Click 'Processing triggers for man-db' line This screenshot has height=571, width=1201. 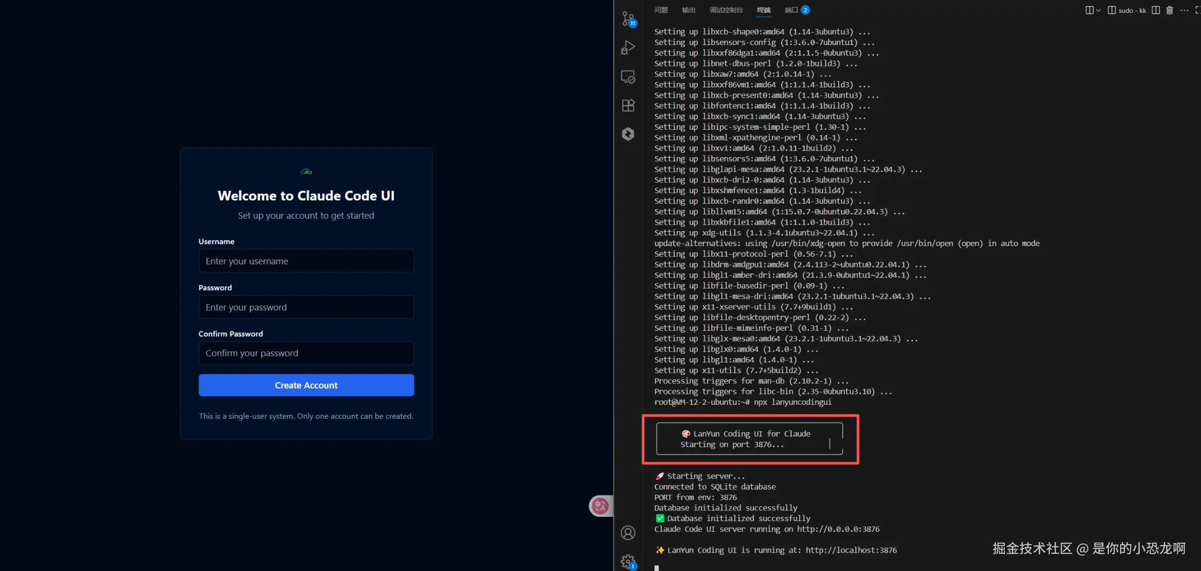tap(751, 381)
